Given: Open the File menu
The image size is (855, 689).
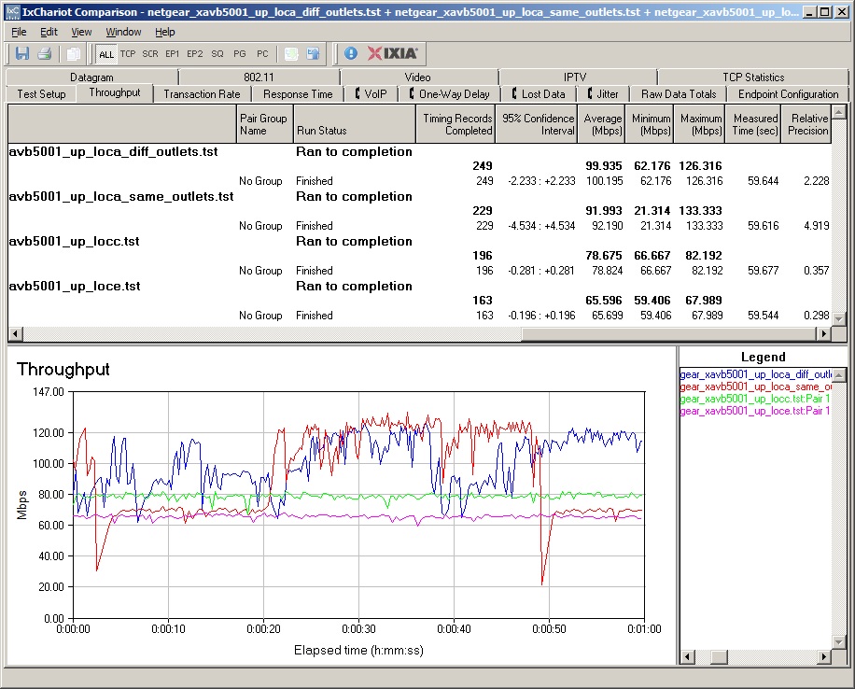Looking at the screenshot, I should pos(19,32).
